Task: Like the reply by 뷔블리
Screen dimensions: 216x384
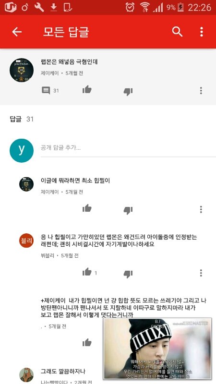Action: pyautogui.click(x=87, y=272)
